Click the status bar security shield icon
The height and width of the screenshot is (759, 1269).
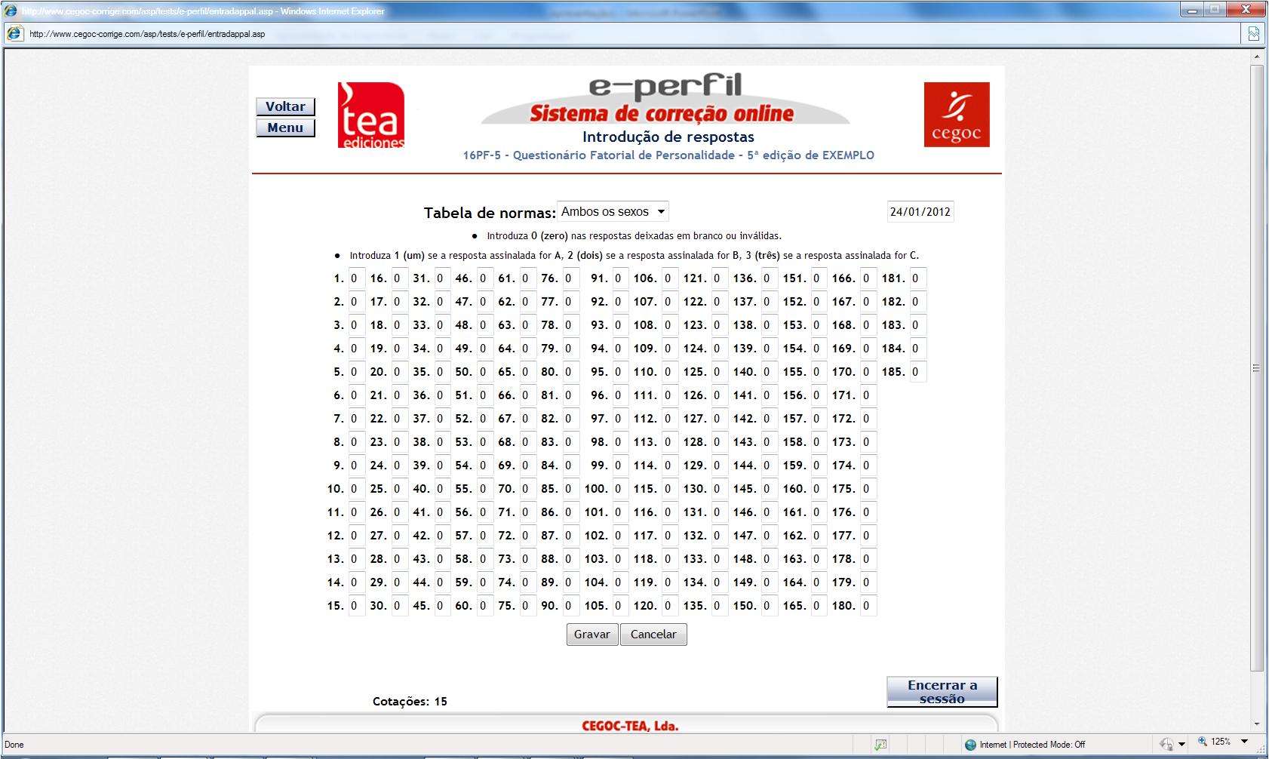[x=1166, y=745]
